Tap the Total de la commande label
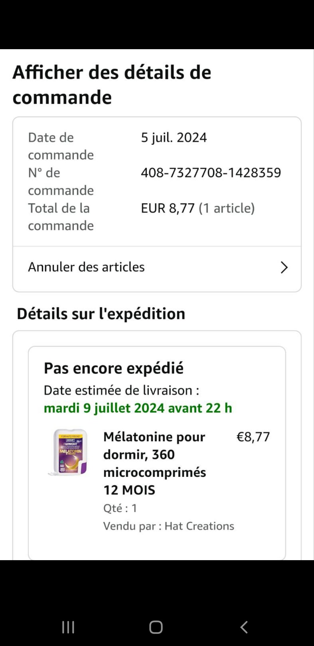The height and width of the screenshot is (646, 314). coord(61,217)
